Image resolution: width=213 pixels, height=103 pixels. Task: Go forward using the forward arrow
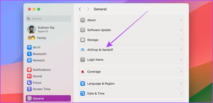pyautogui.click(x=88, y=9)
